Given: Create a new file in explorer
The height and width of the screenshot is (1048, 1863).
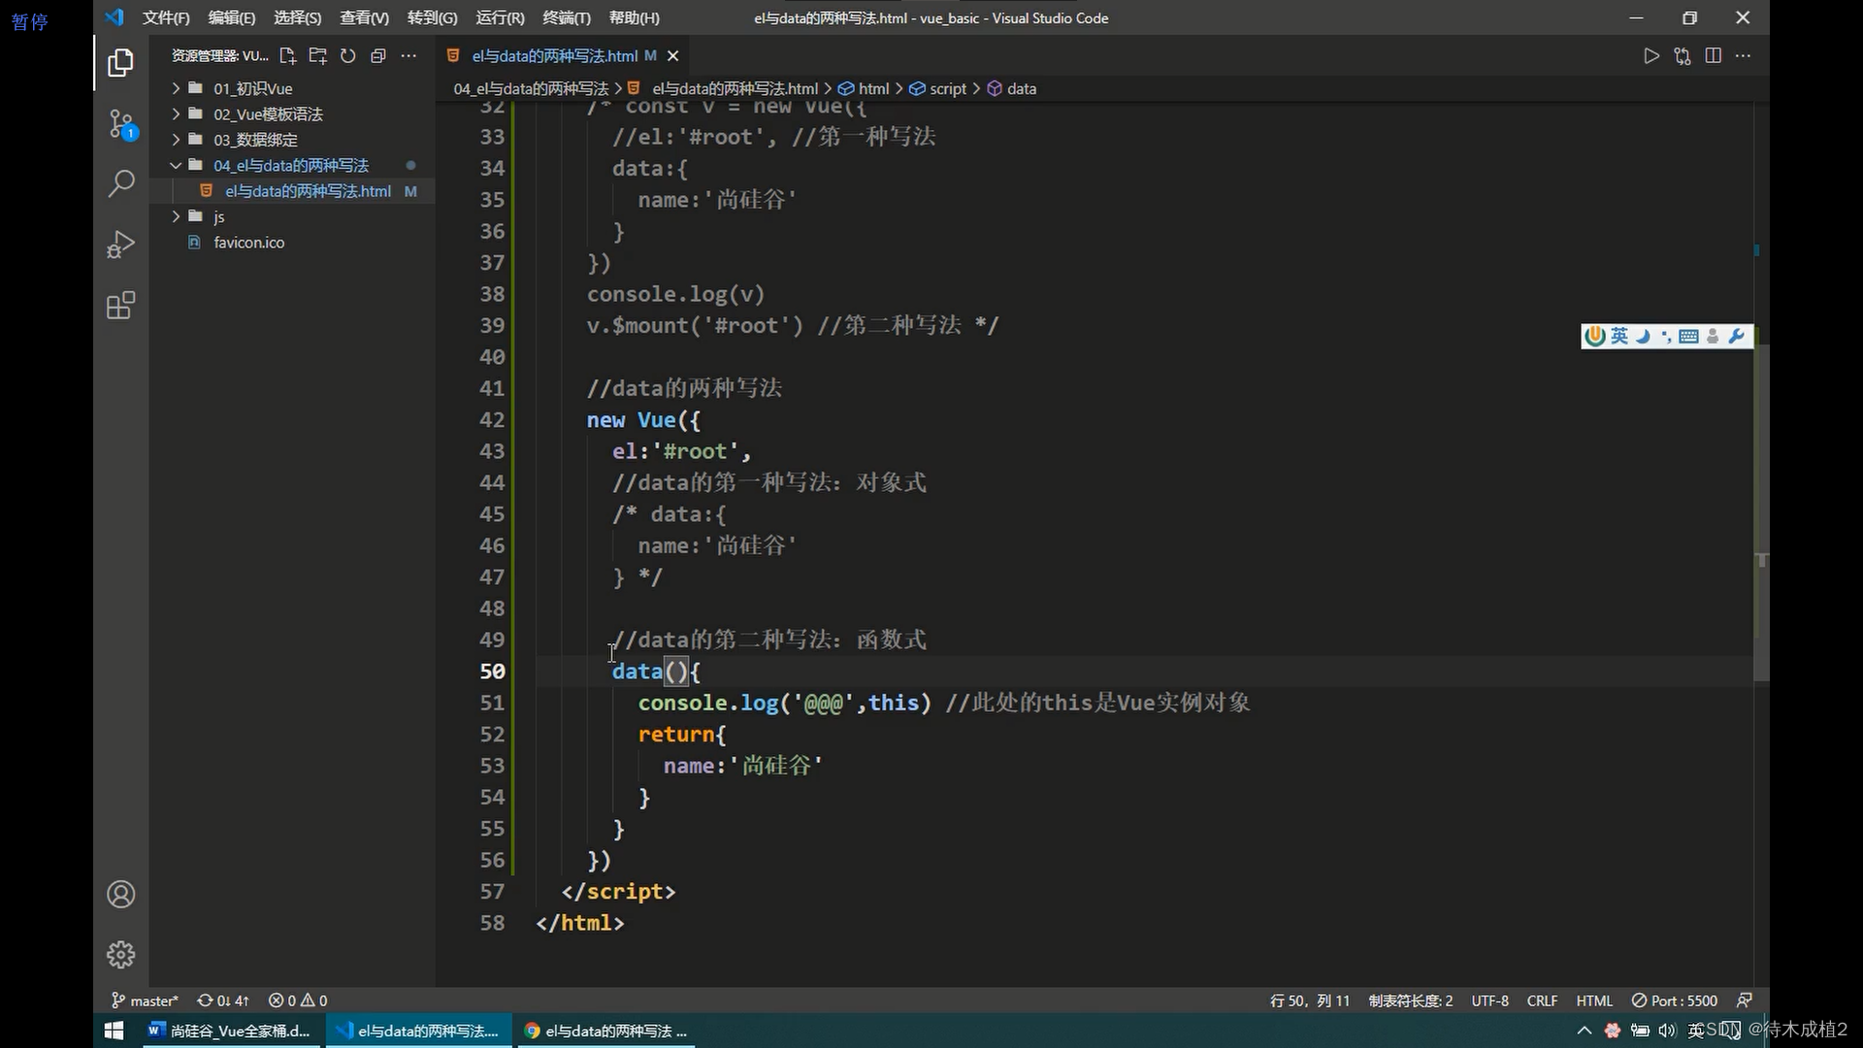Looking at the screenshot, I should coord(287,56).
